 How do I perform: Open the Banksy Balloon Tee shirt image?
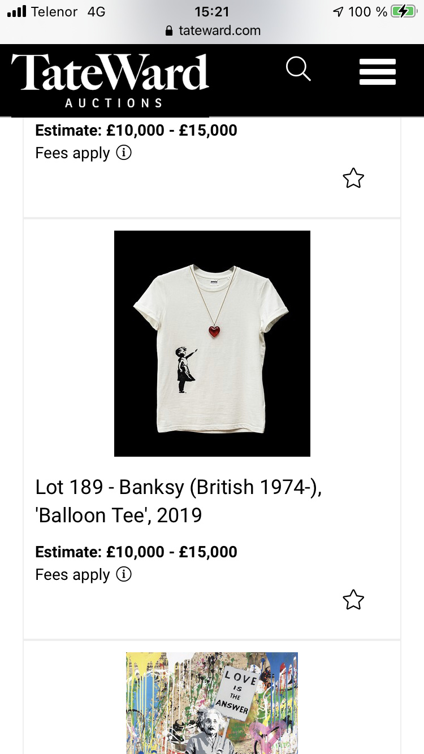(x=212, y=343)
